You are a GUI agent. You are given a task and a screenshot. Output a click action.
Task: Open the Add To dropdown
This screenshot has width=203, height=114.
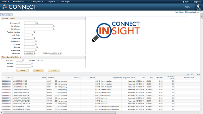coord(188,7)
